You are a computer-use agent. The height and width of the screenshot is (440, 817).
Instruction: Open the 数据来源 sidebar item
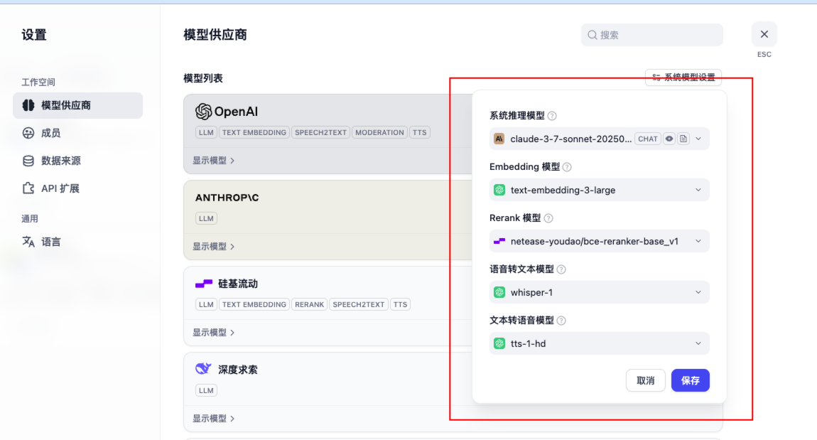51,161
